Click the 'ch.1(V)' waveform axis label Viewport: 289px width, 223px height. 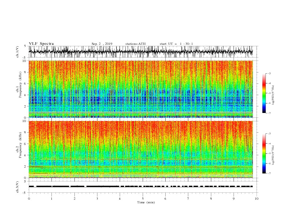pyautogui.click(x=18, y=52)
